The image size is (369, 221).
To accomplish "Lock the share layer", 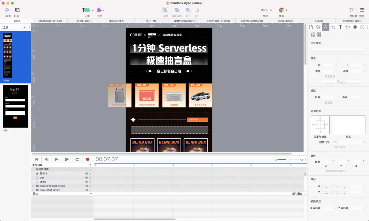I will tap(90, 182).
